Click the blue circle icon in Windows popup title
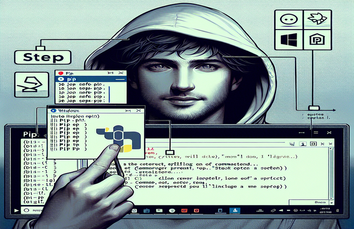Viewport: 354px width, 229px height. point(54,111)
